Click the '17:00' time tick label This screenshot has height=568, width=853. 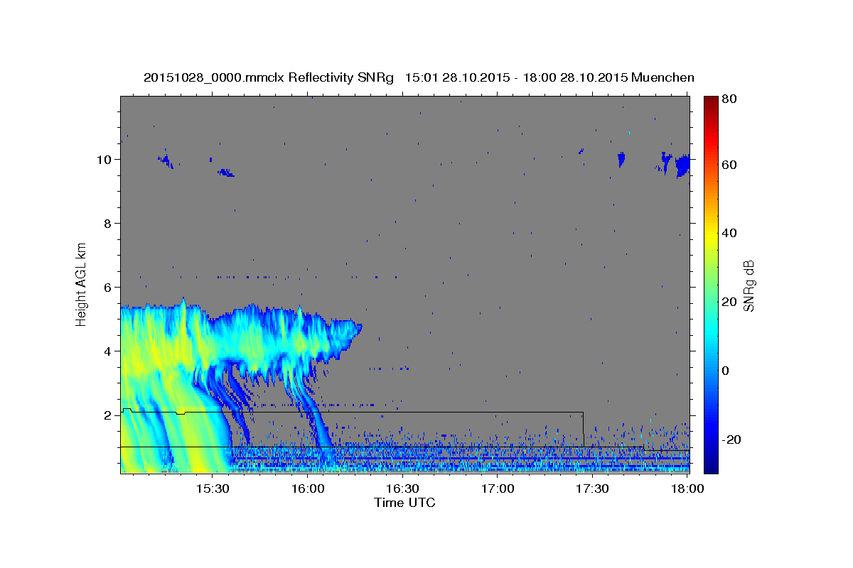pos(498,488)
